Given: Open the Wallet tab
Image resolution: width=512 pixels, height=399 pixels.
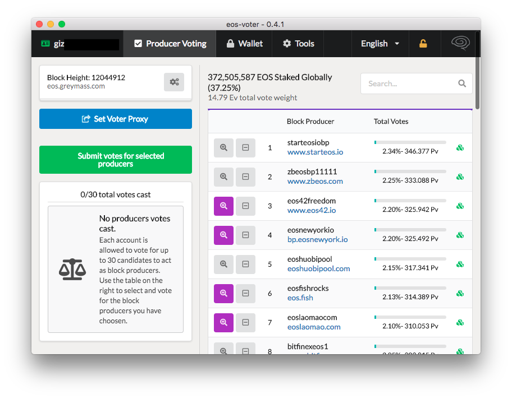Looking at the screenshot, I should [244, 44].
